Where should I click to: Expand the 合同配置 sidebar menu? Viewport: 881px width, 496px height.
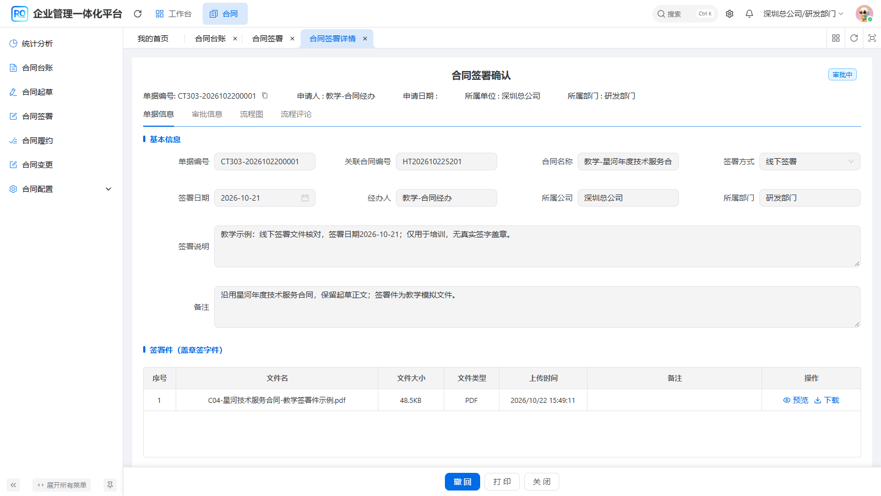click(x=61, y=189)
